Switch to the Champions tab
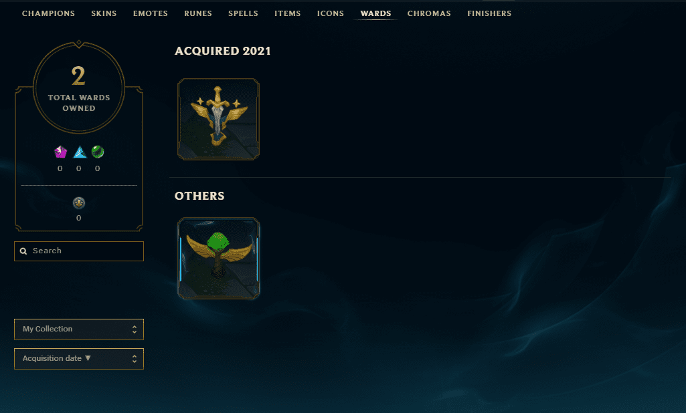Viewport: 686px width, 413px height. (49, 13)
